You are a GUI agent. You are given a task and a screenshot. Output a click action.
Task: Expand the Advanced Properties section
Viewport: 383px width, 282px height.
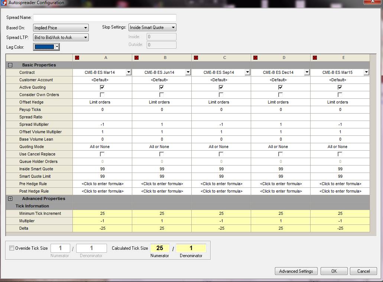[x=10, y=199]
